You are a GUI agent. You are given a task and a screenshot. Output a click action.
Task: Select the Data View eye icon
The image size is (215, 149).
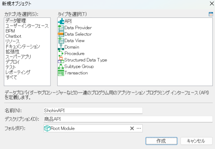[61, 41]
